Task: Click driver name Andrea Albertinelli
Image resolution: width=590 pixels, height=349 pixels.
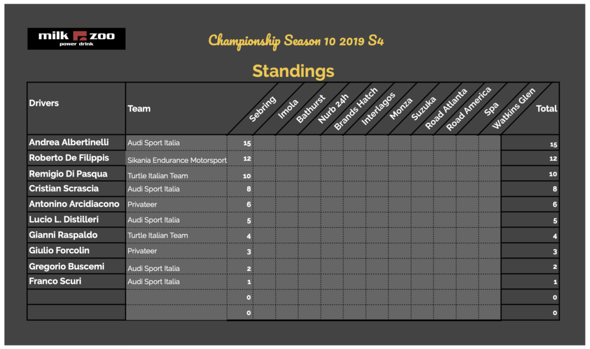Action: click(69, 142)
